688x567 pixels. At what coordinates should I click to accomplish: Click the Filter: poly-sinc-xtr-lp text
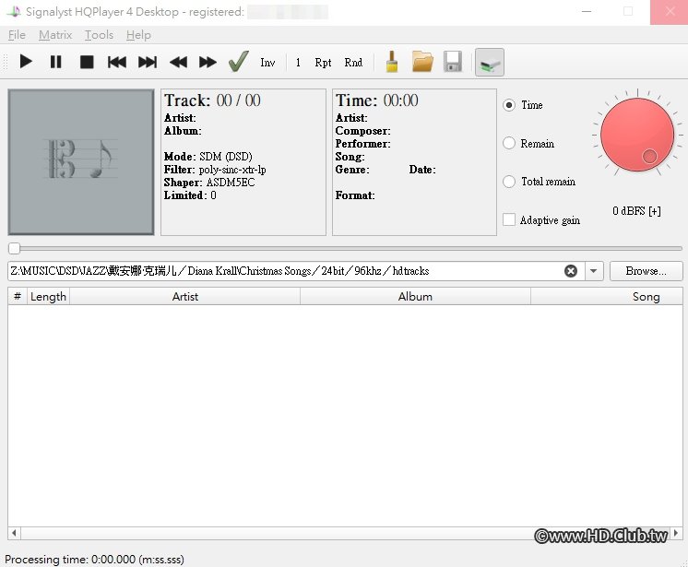pos(215,170)
